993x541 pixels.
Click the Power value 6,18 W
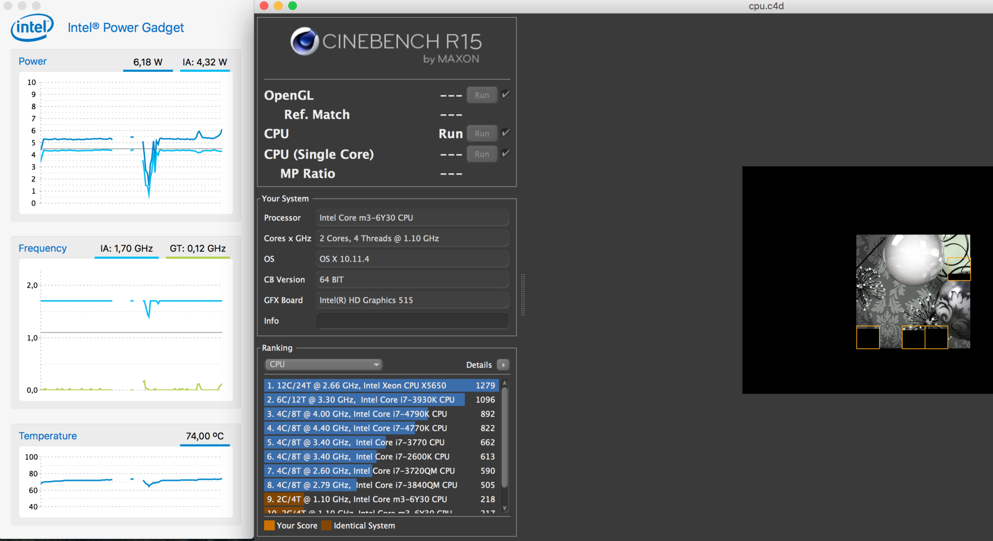pos(148,62)
